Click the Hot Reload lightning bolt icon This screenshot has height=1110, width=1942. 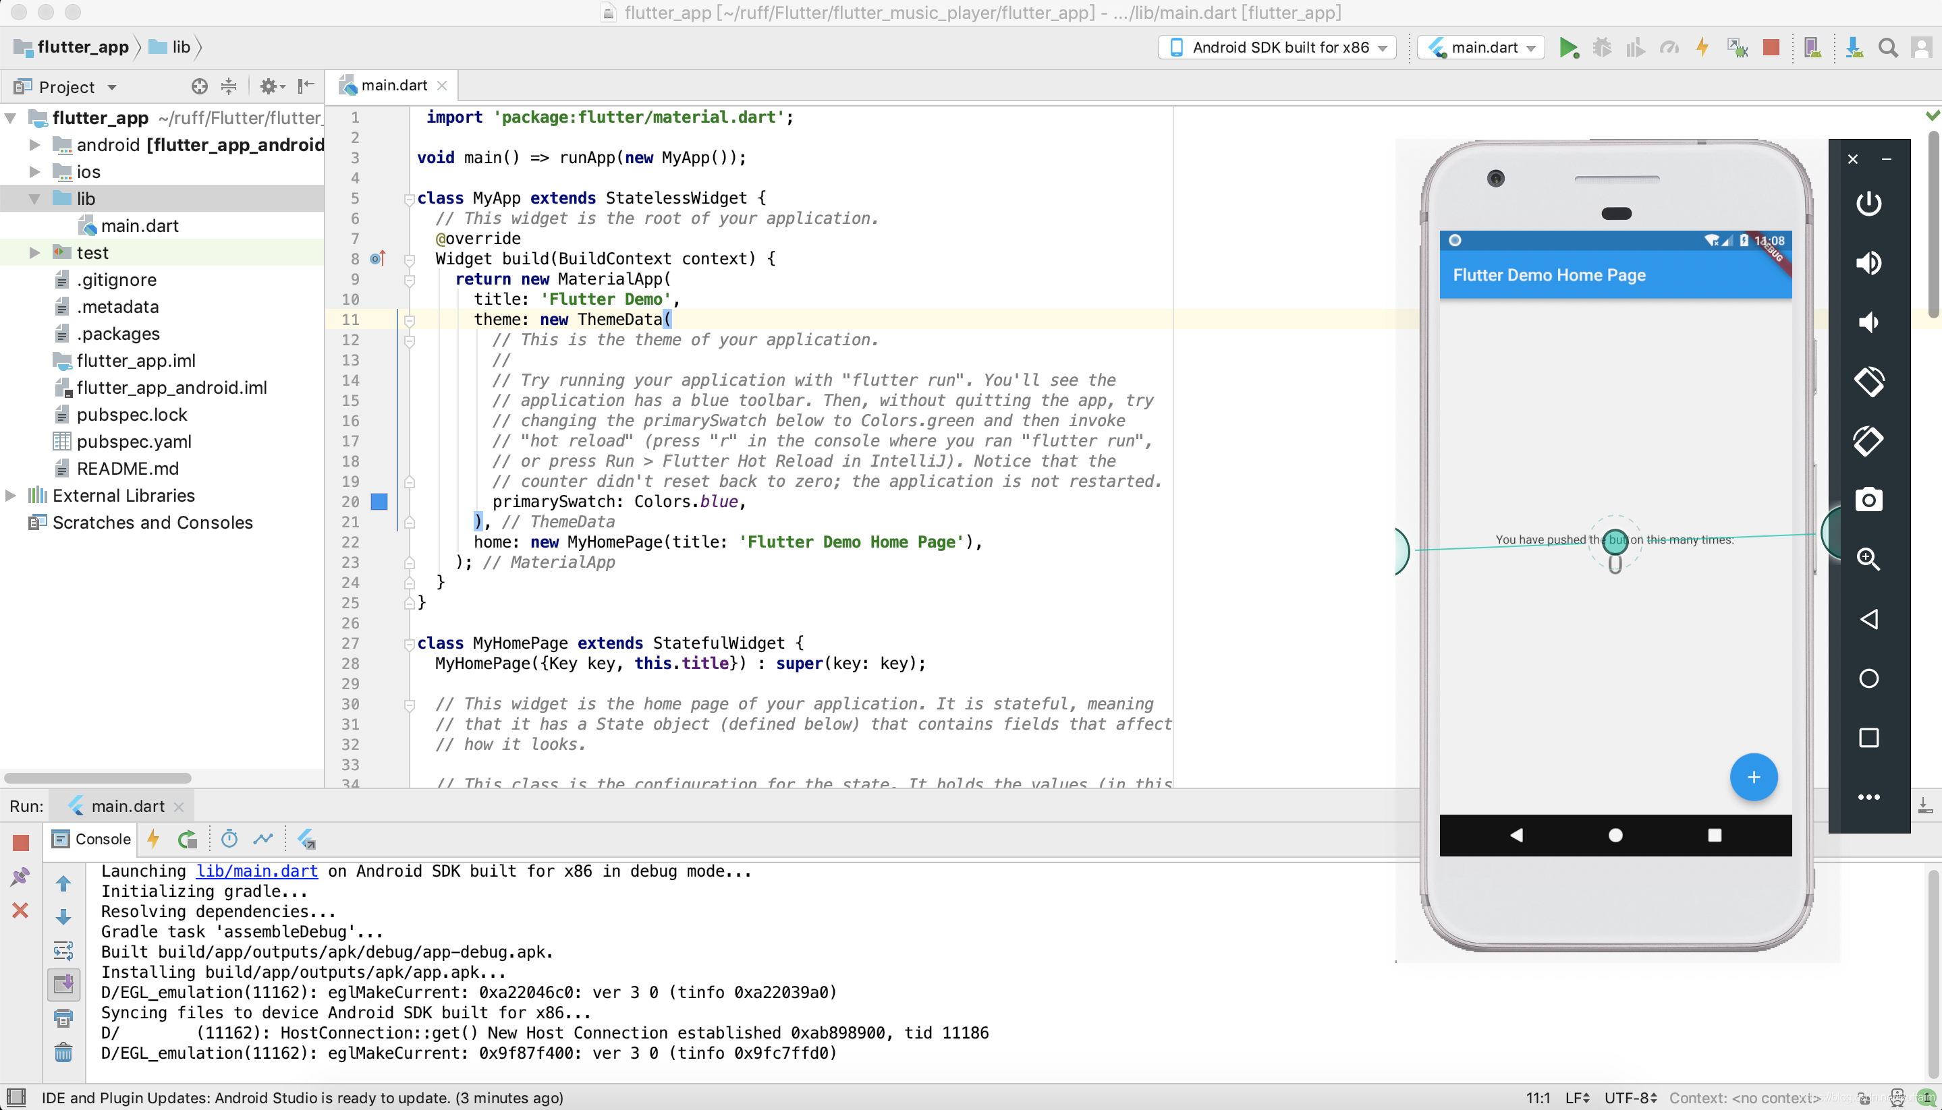click(1702, 48)
